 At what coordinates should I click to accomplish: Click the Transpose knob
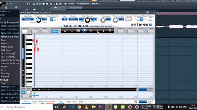103,20
